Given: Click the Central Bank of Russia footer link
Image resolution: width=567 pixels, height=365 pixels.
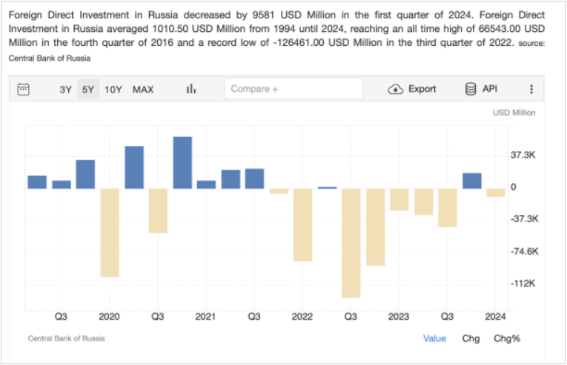Looking at the screenshot, I should tap(66, 338).
